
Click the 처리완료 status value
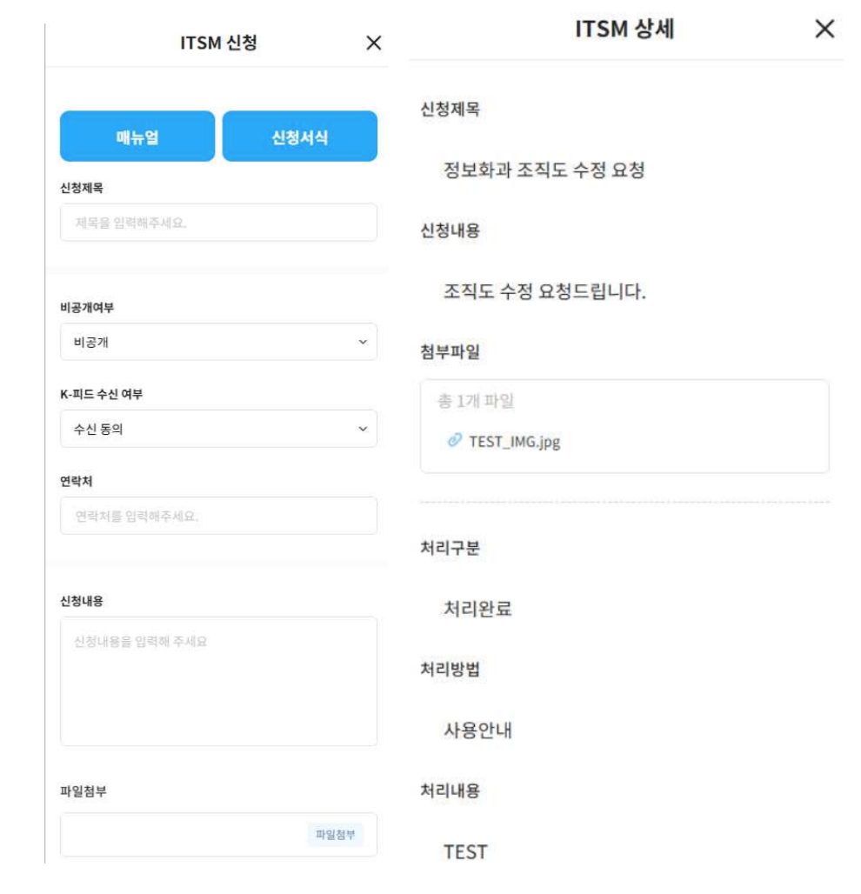point(477,609)
